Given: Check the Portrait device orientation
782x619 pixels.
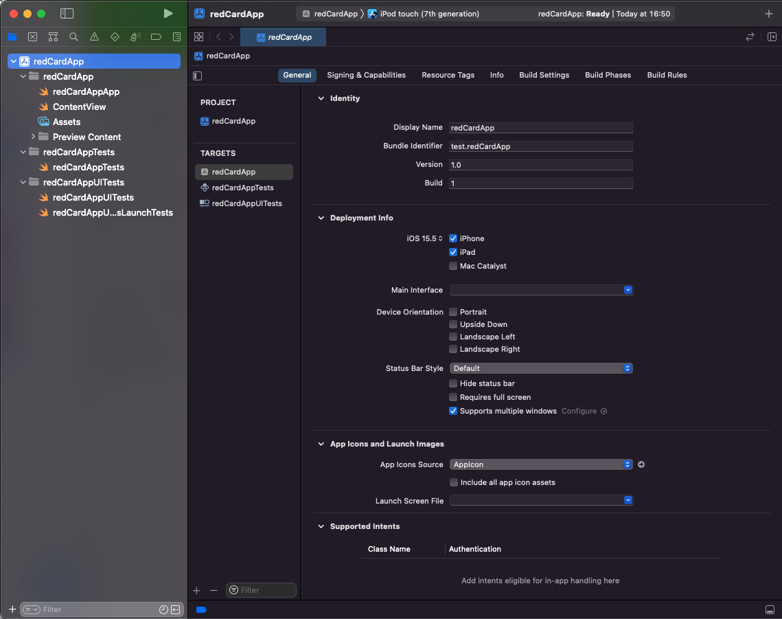Looking at the screenshot, I should coord(453,311).
